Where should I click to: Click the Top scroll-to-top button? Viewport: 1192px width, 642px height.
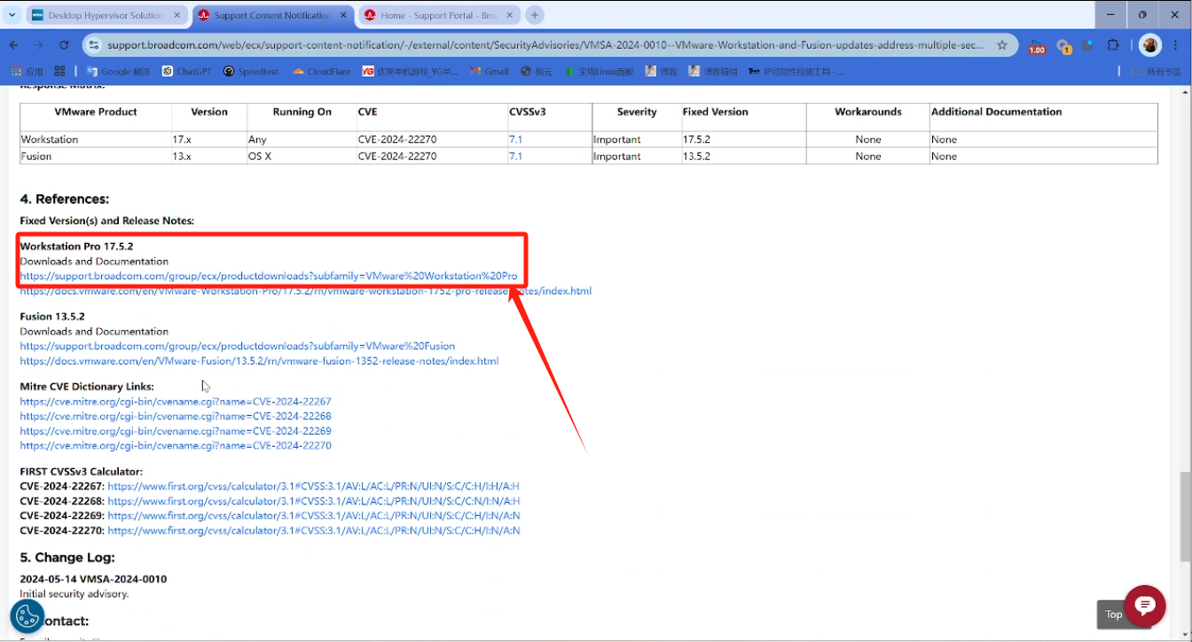[1114, 615]
